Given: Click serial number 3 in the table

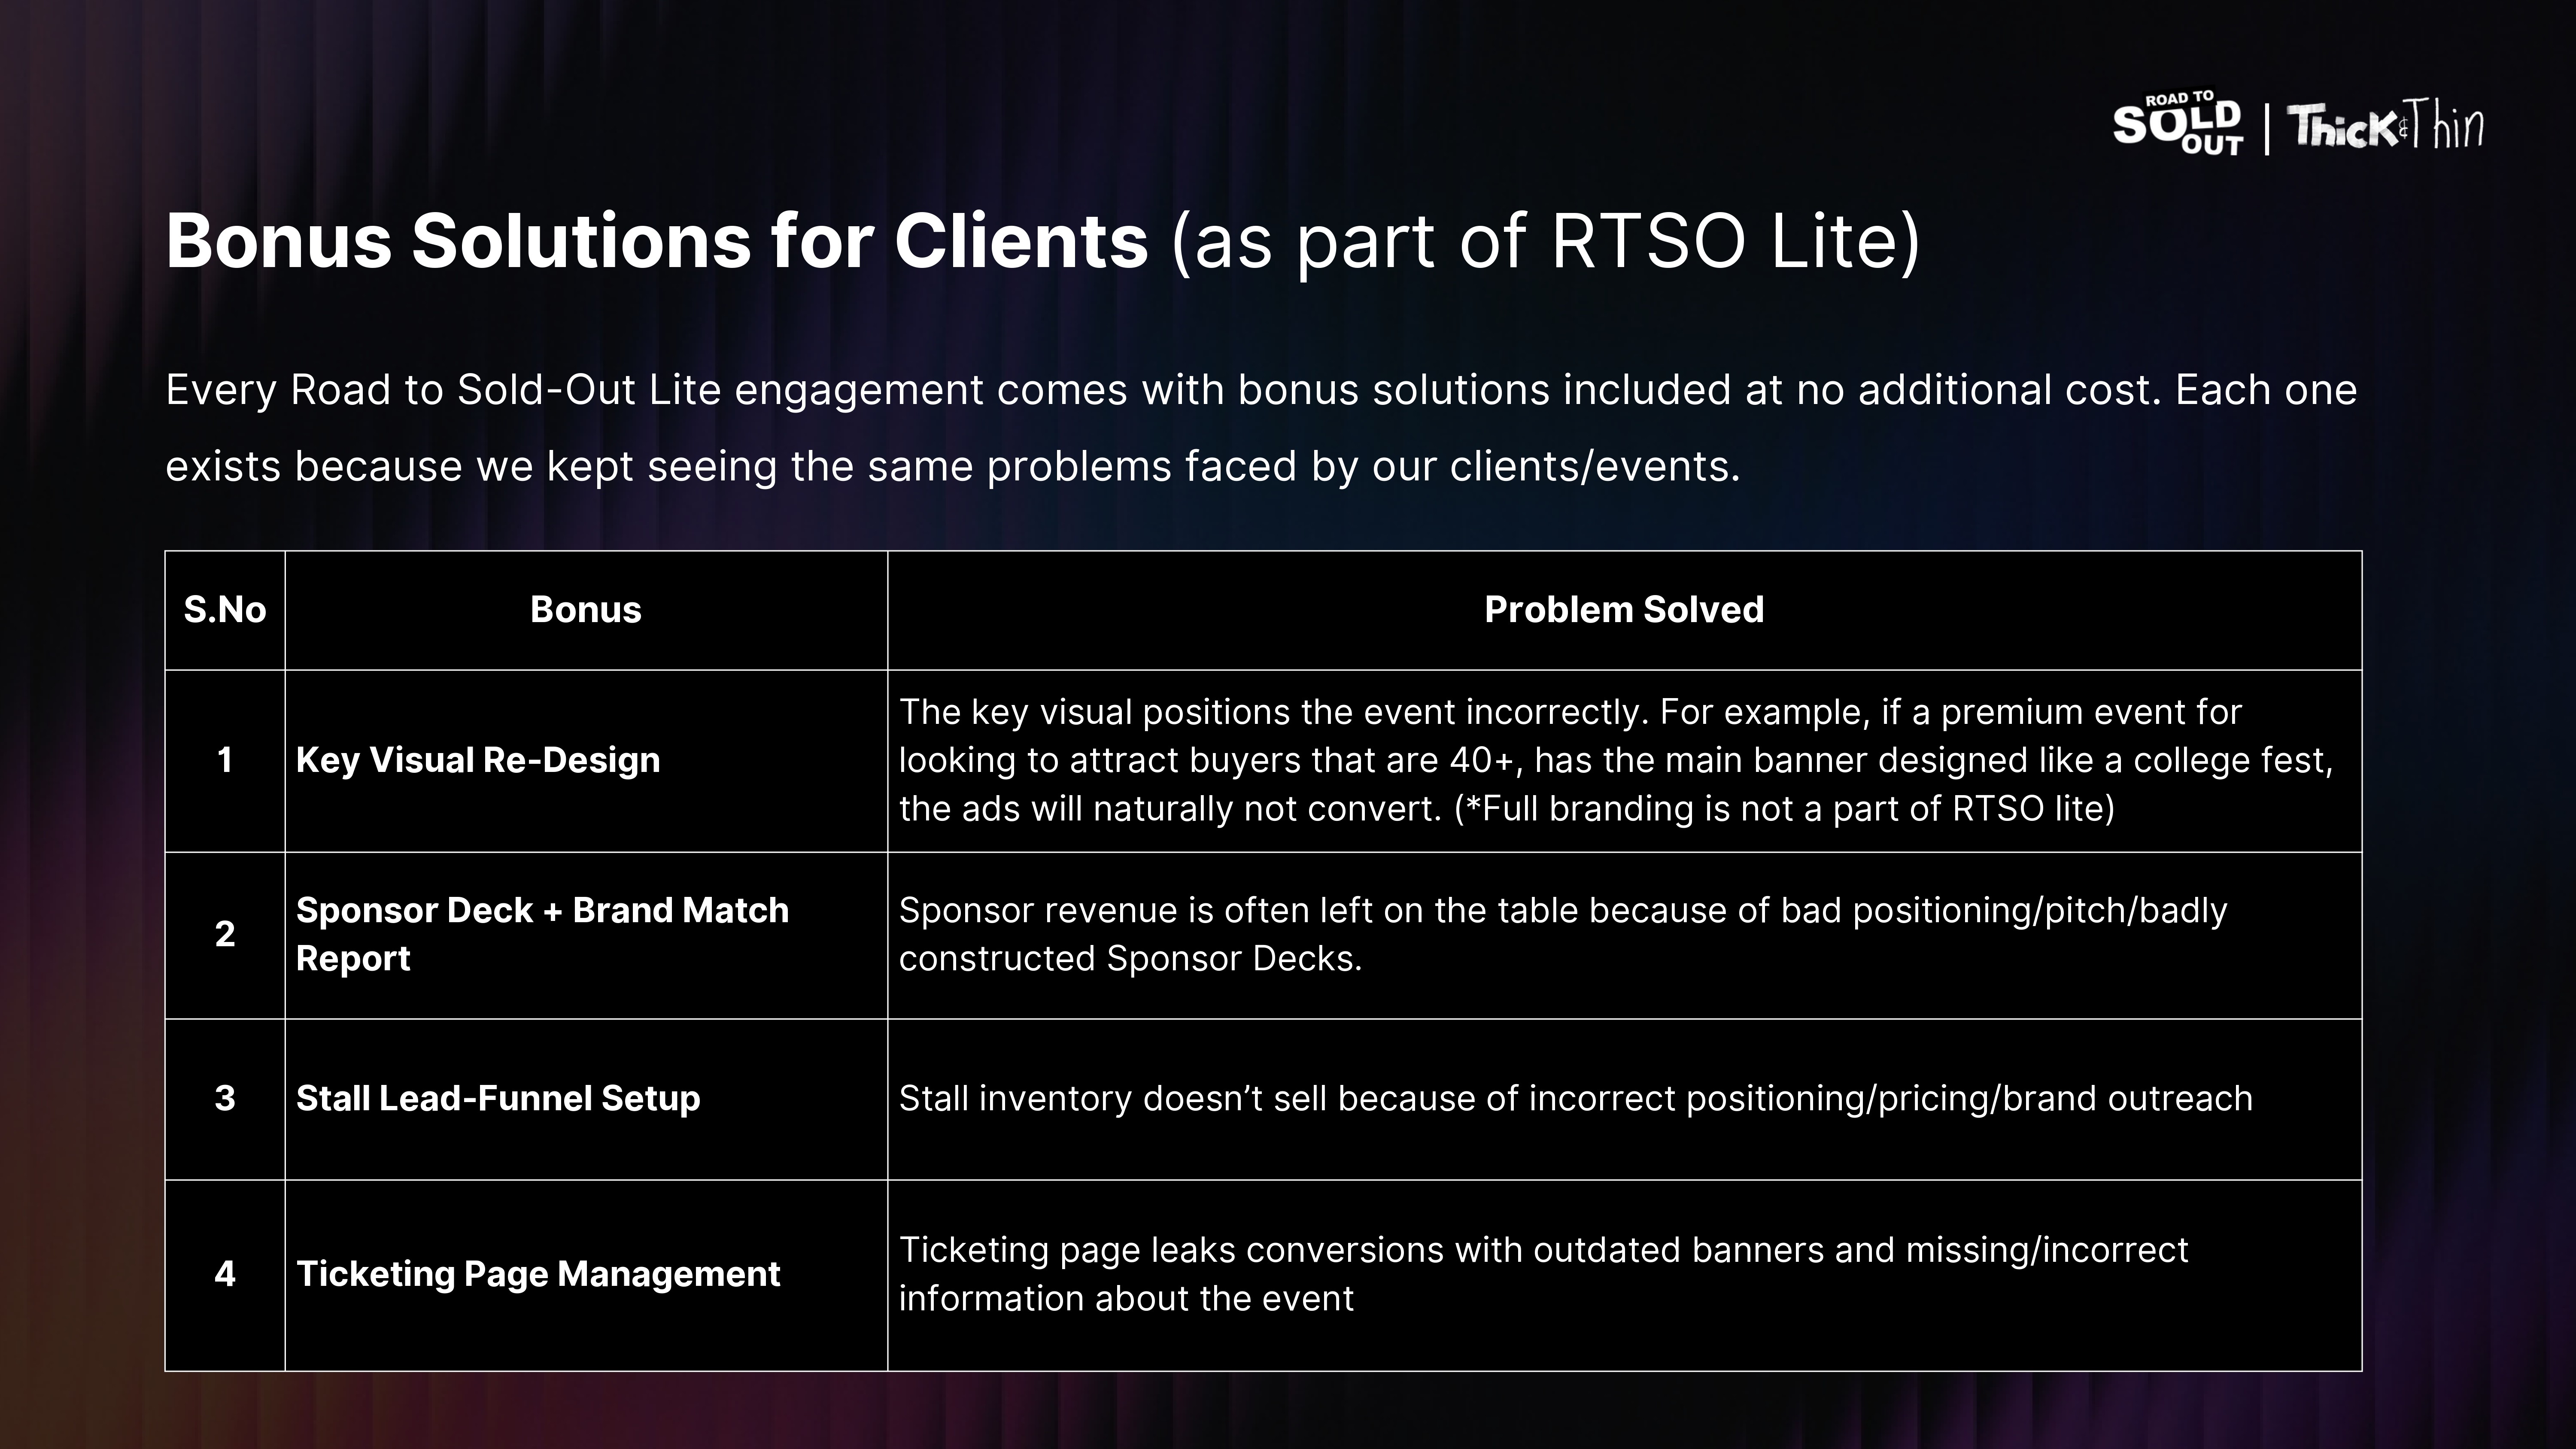Looking at the screenshot, I should 225,1098.
